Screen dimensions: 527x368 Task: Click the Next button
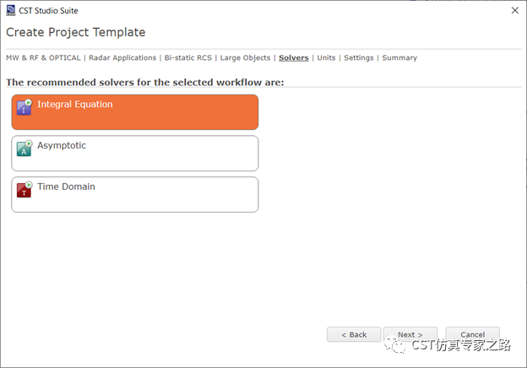(x=410, y=334)
